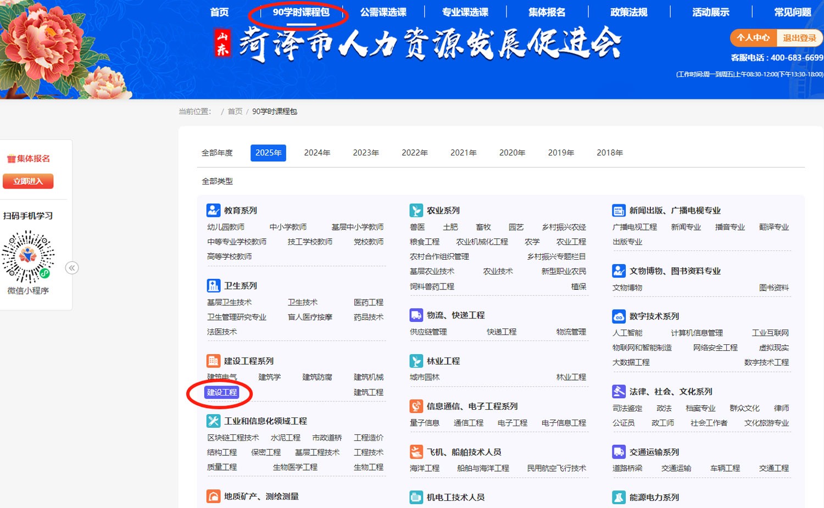Select the 全部年度 filter option
The width and height of the screenshot is (824, 508).
pos(217,153)
